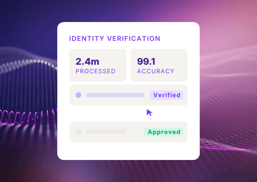Click the gray dot in the Approved row
The width and height of the screenshot is (257, 182).
78,132
